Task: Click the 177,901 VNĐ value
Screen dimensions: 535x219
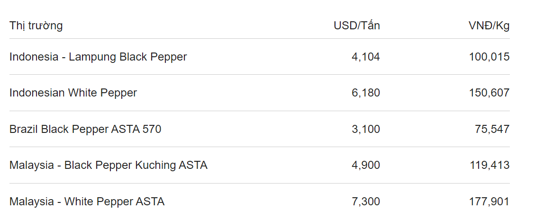Action: (490, 201)
